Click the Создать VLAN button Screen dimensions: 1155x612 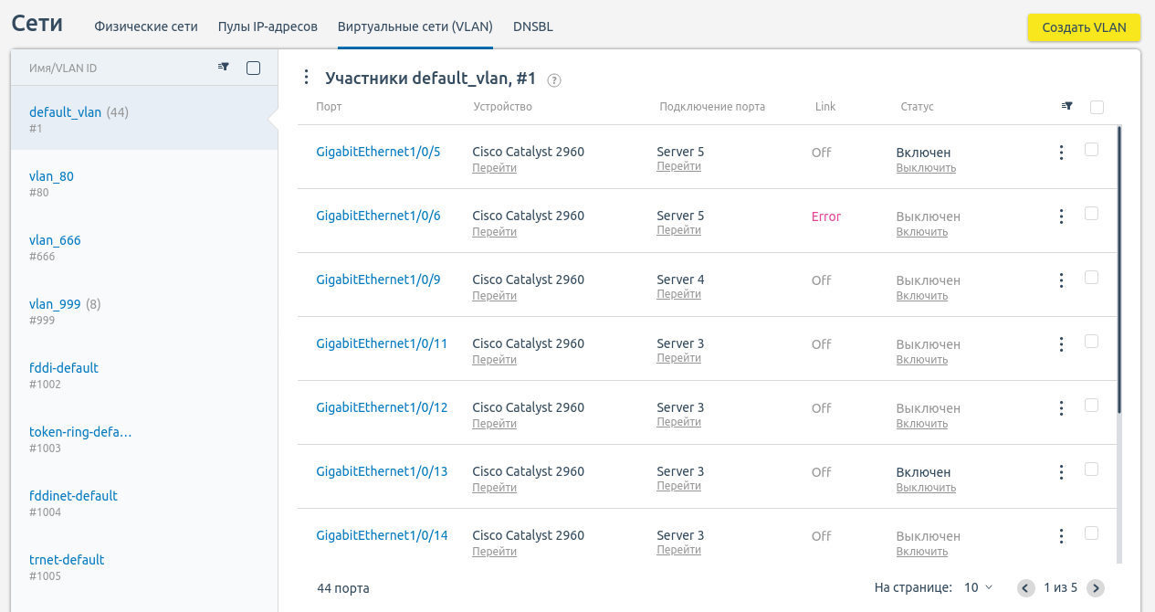tap(1084, 27)
